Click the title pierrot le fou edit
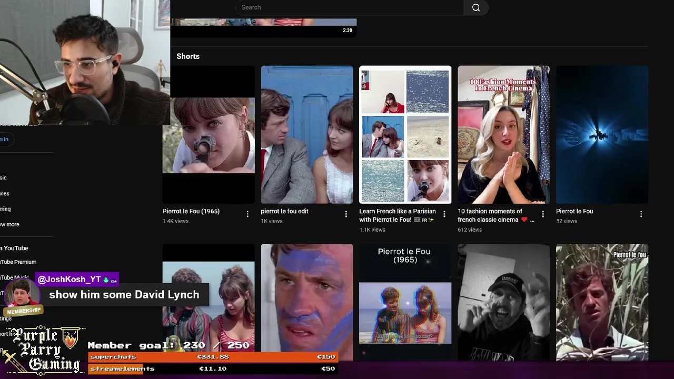Viewport: 674px width, 379px height. [284, 211]
